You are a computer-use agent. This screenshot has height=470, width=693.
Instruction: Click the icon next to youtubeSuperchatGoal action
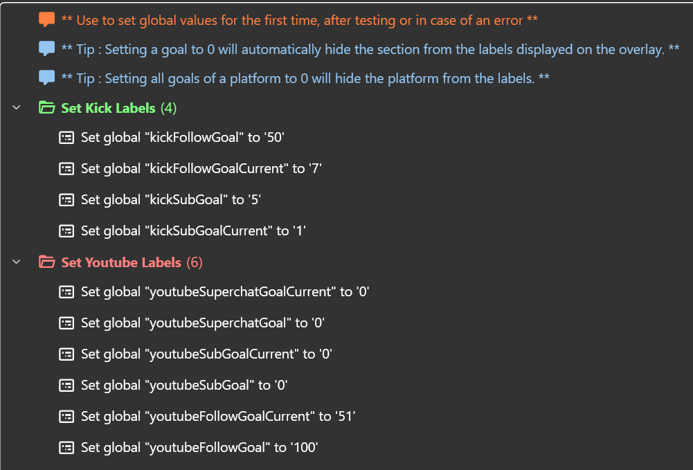click(x=66, y=323)
